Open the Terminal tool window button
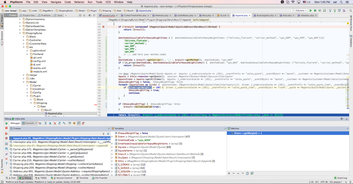Viewport: 353px width, 184px height. [x=82, y=178]
